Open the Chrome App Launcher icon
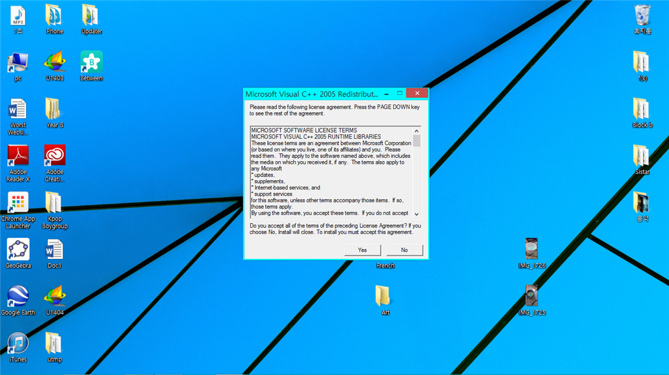Image resolution: width=669 pixels, height=375 pixels. click(x=18, y=203)
